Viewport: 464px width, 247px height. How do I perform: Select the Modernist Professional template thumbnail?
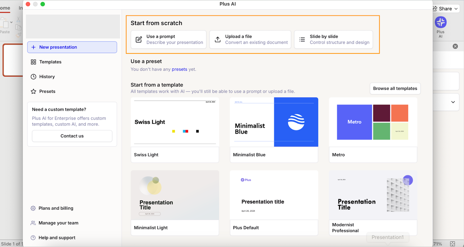click(373, 195)
